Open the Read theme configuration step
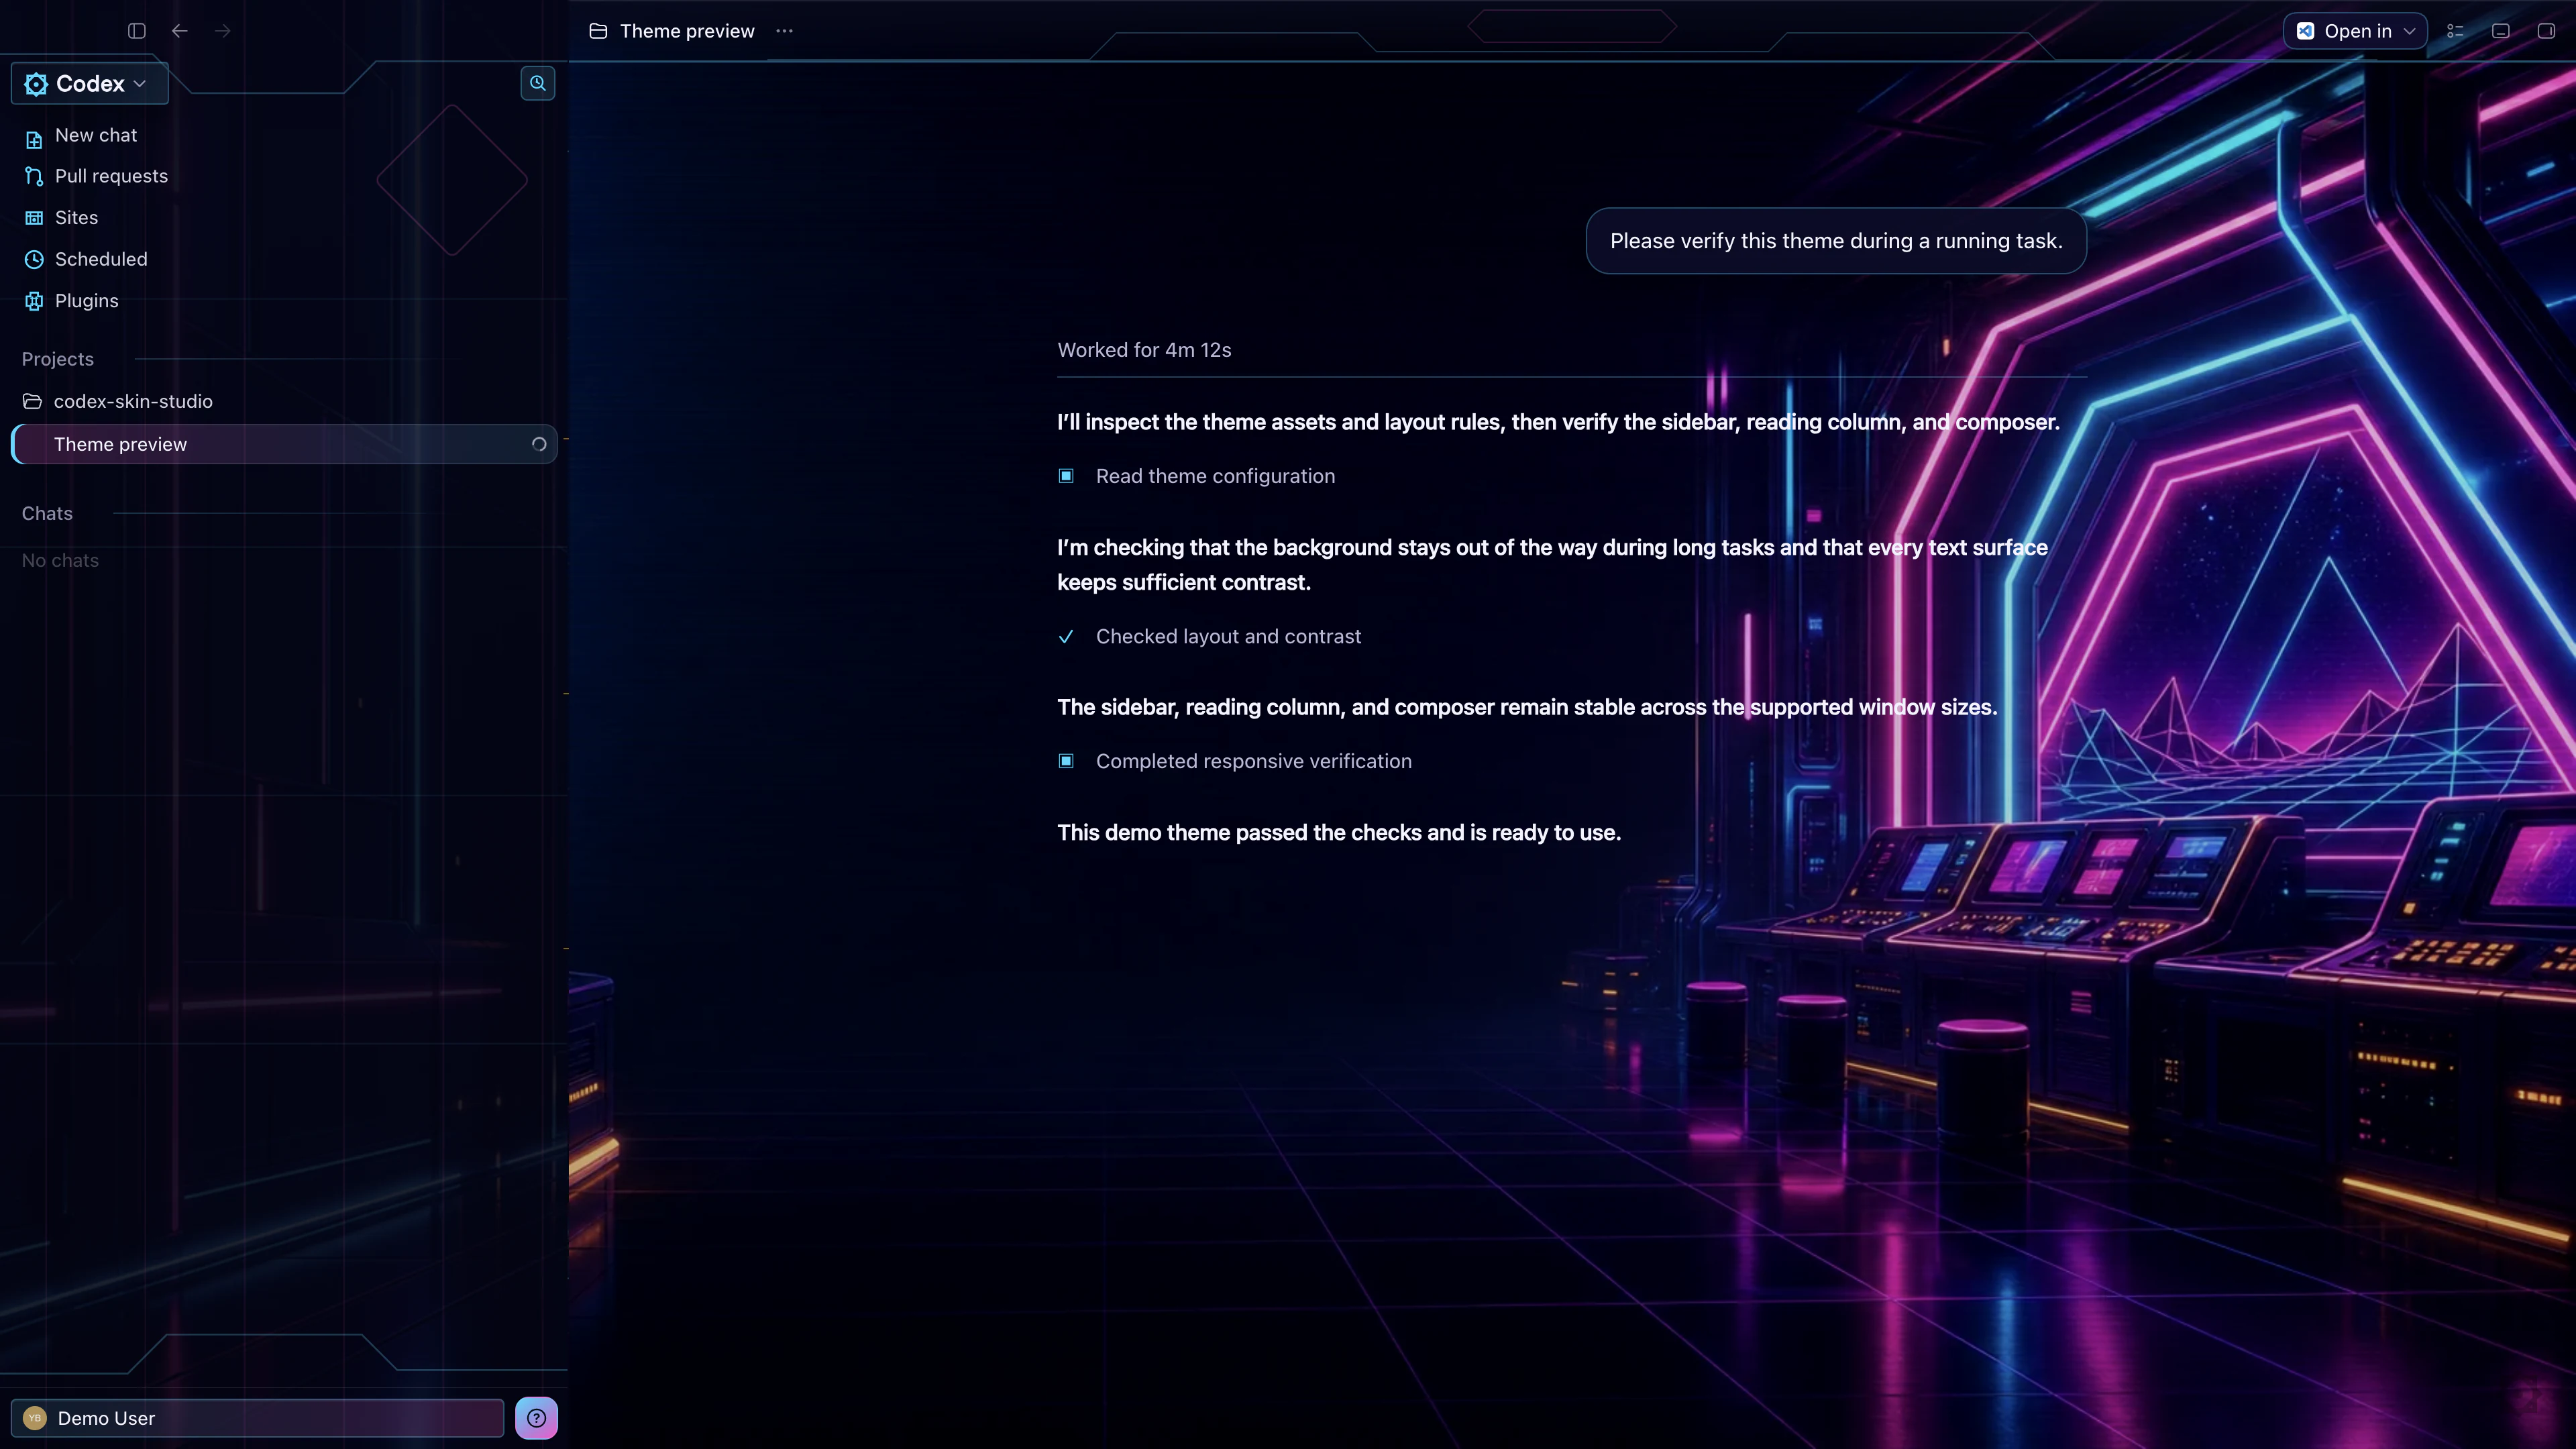The width and height of the screenshot is (2576, 1449). (1215, 476)
